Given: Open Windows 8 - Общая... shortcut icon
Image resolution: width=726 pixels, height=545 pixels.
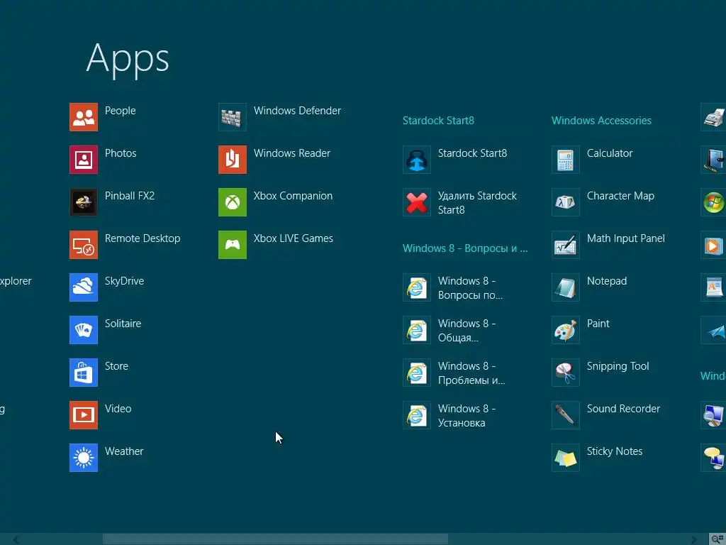Looking at the screenshot, I should click(x=417, y=330).
